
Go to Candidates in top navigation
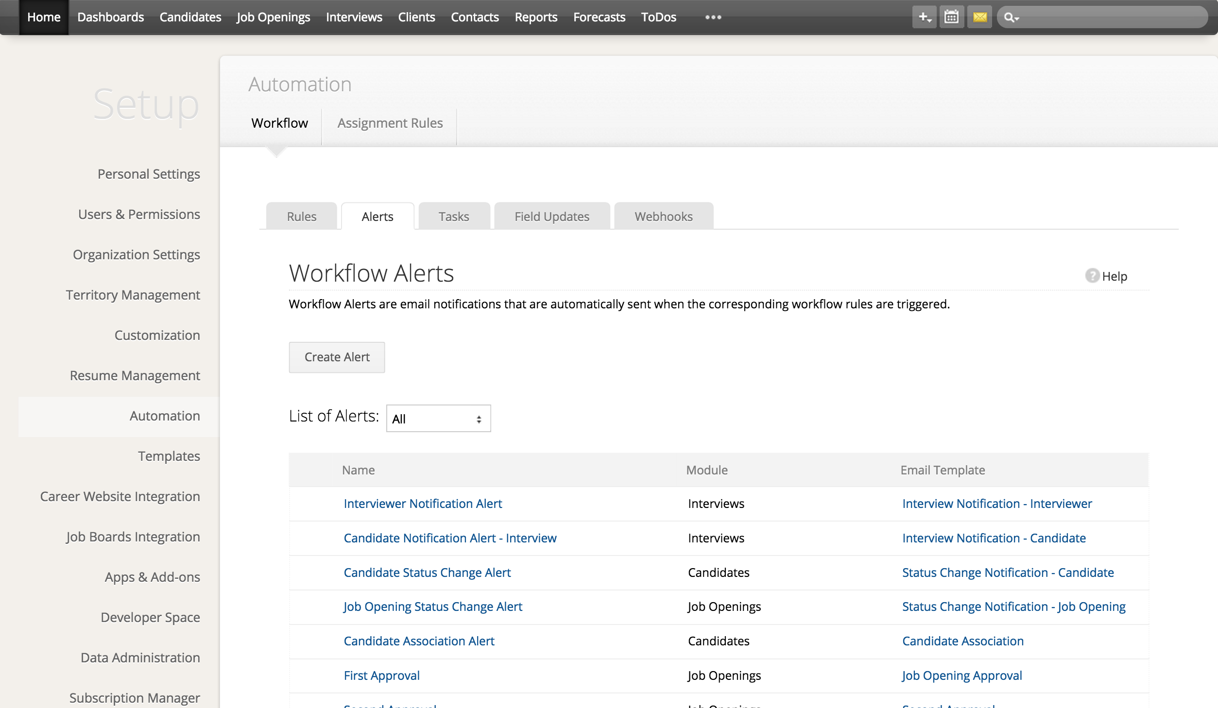click(190, 17)
